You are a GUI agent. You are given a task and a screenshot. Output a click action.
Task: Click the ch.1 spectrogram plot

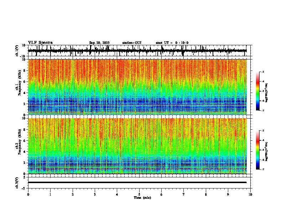(137, 87)
